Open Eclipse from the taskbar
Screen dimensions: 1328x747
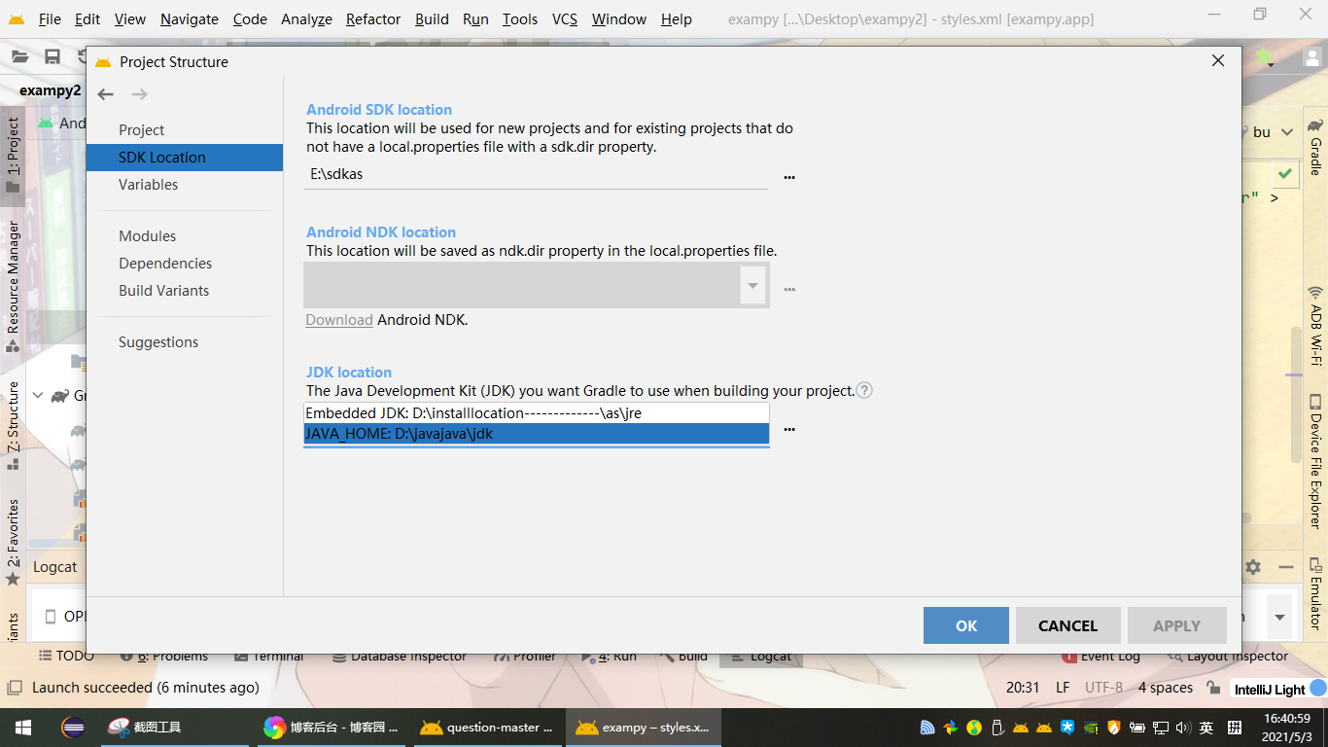tap(72, 728)
